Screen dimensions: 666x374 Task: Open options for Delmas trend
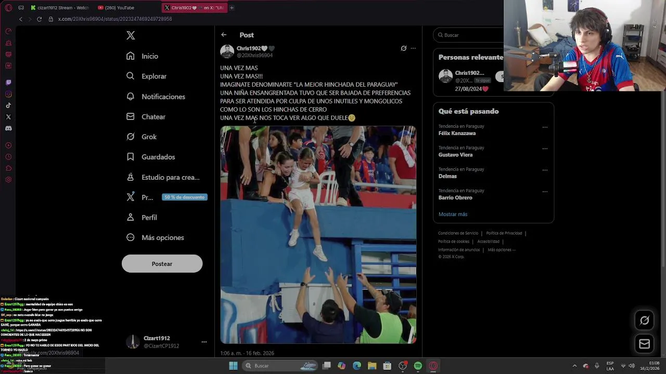pyautogui.click(x=545, y=170)
